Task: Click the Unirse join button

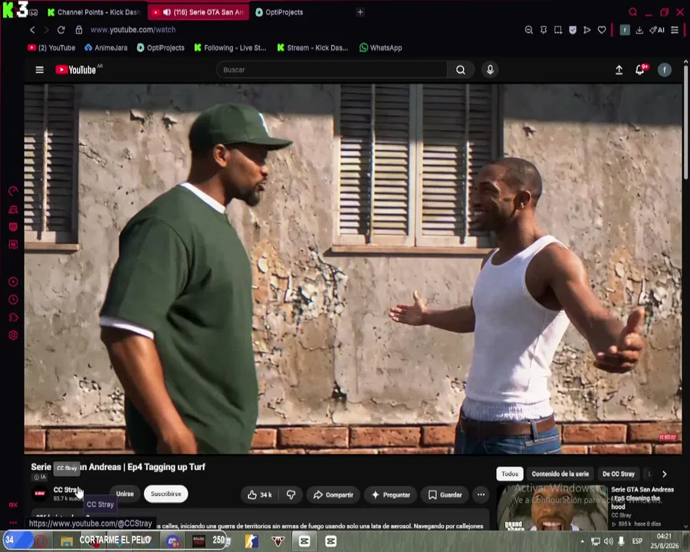Action: point(124,494)
